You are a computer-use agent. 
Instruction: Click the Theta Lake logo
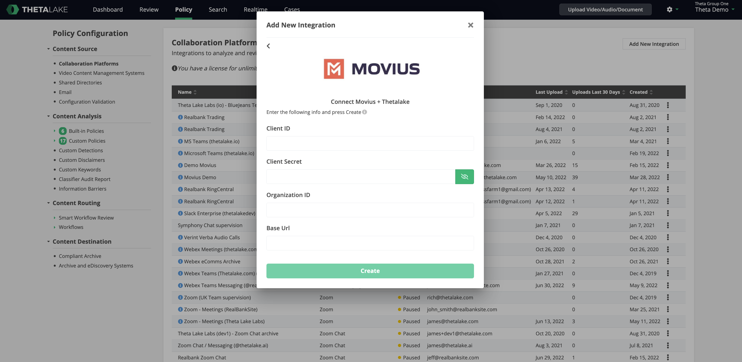tap(37, 10)
